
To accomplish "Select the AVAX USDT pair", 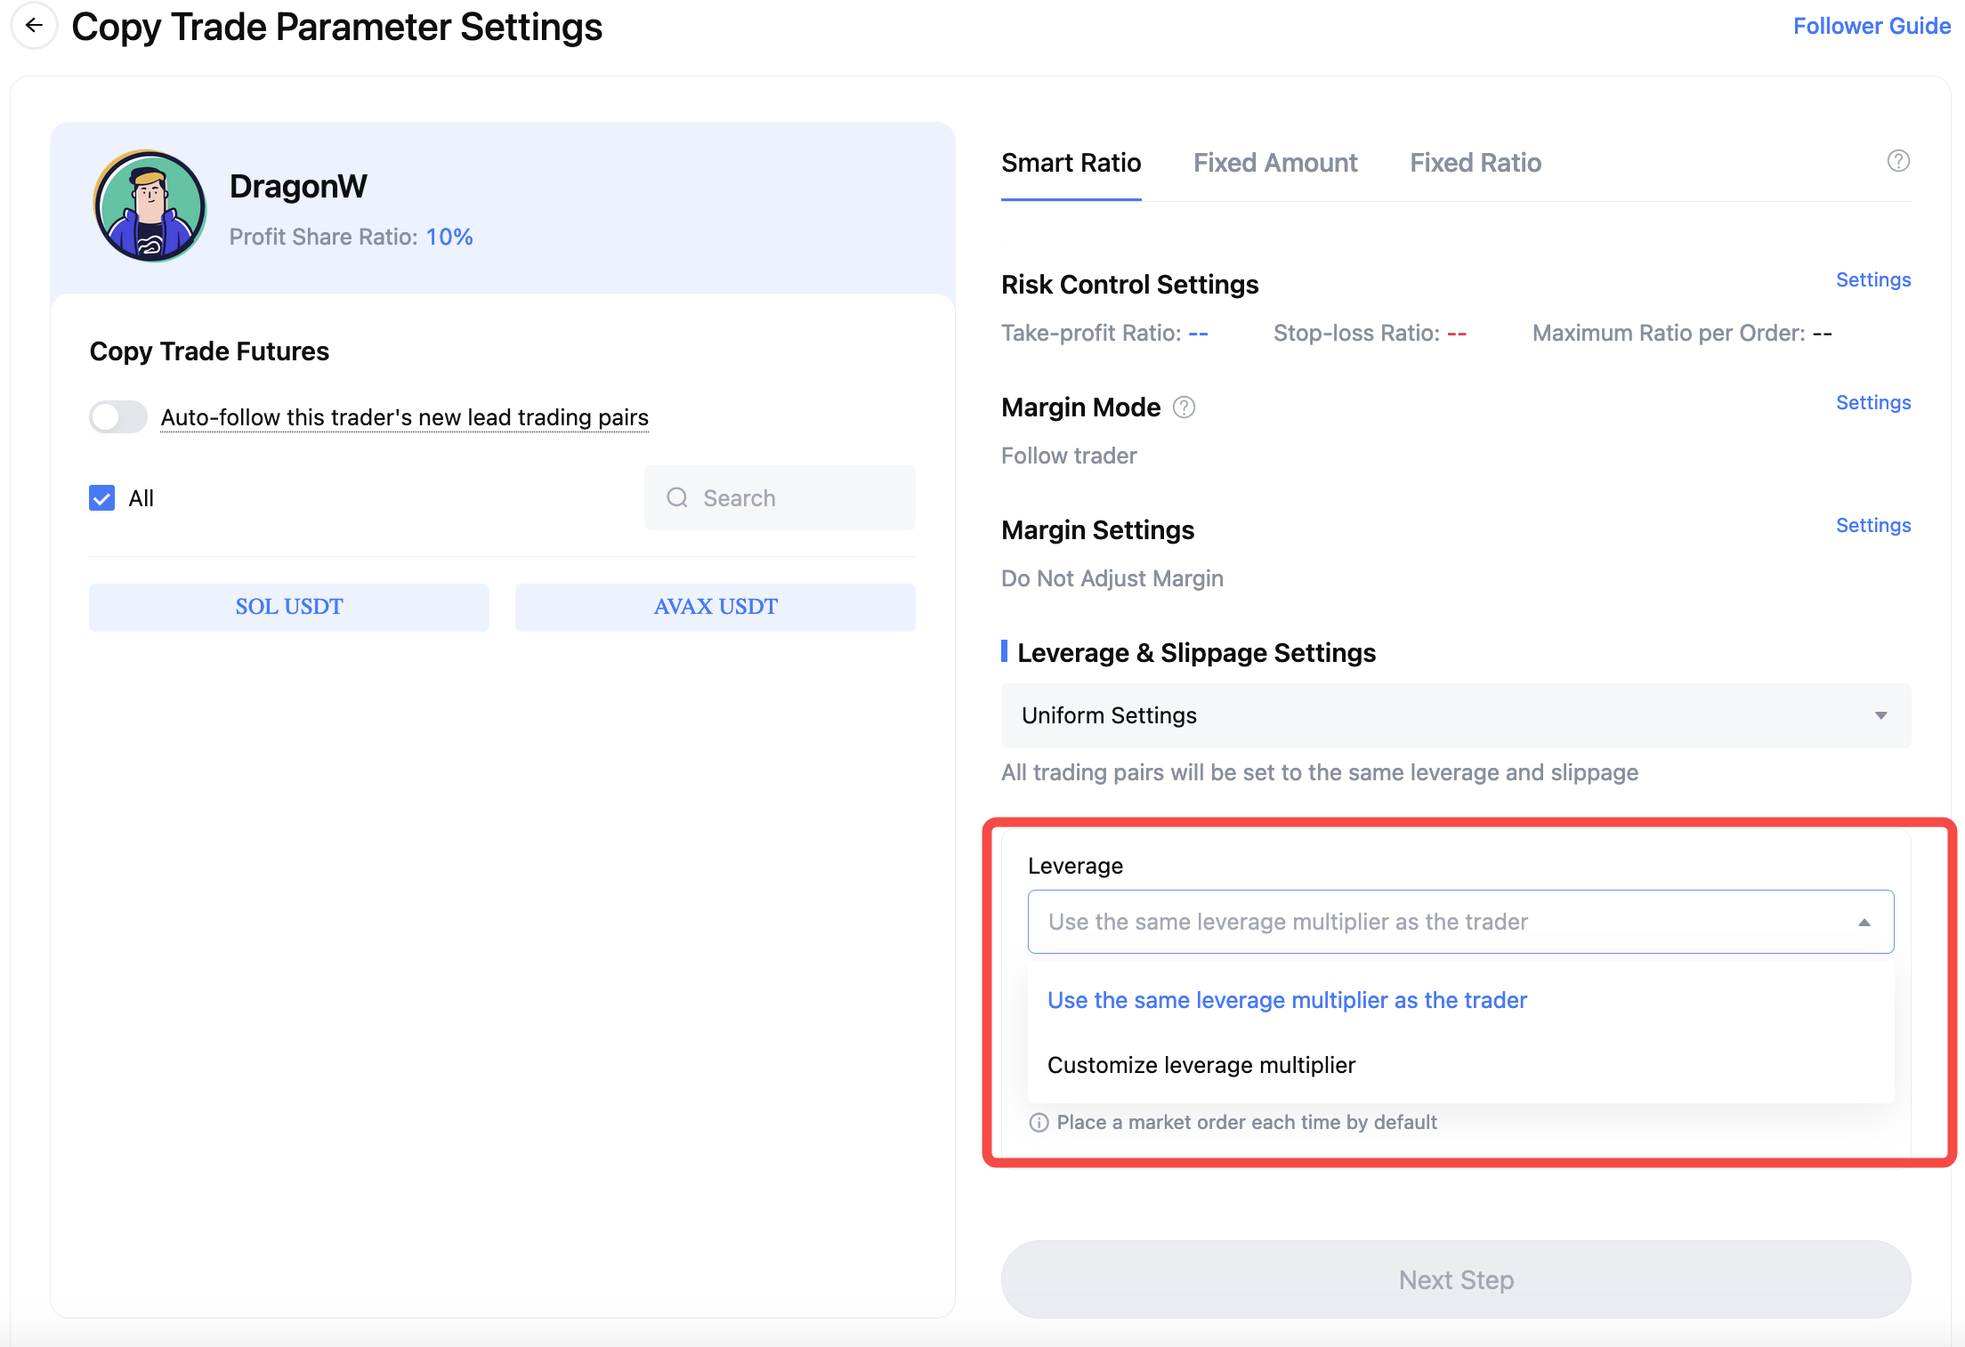I will coord(716,607).
